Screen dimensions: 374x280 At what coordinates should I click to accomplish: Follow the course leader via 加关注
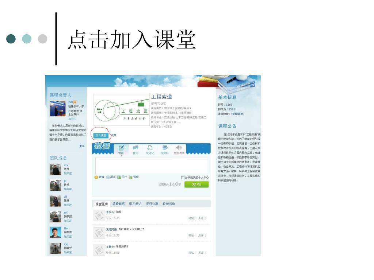pos(72,118)
